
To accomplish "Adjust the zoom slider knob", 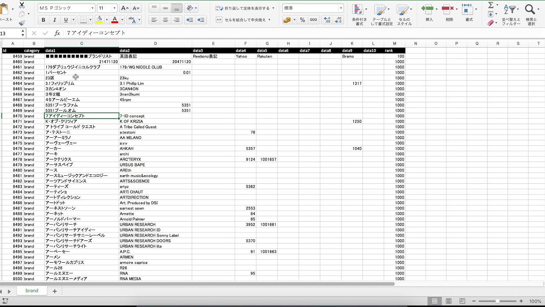I will [497, 301].
